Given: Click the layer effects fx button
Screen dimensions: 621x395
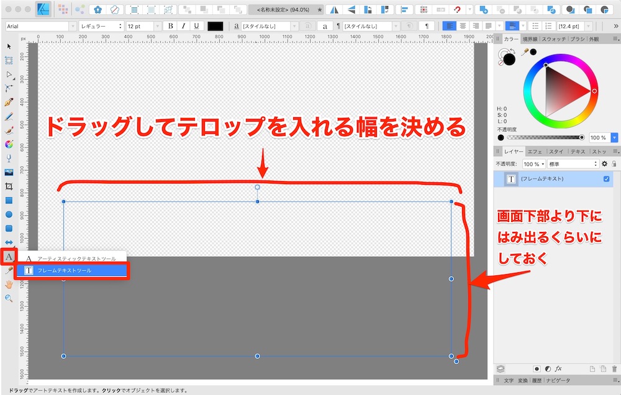Looking at the screenshot, I should point(558,368).
